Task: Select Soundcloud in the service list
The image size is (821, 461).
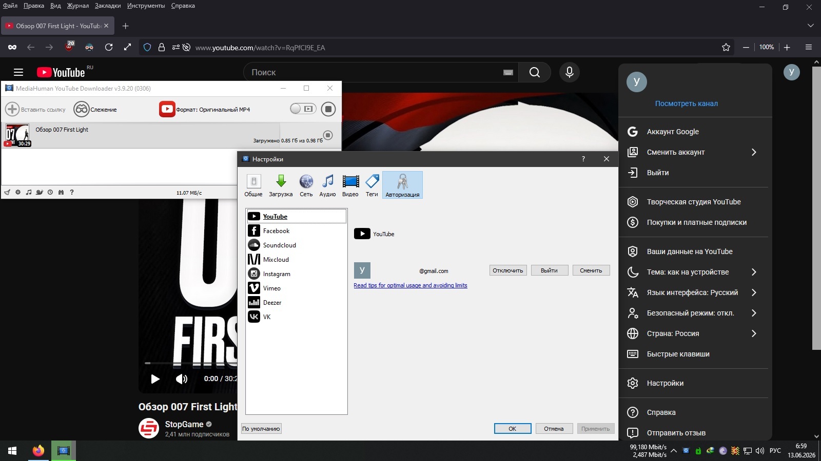Action: pos(297,245)
